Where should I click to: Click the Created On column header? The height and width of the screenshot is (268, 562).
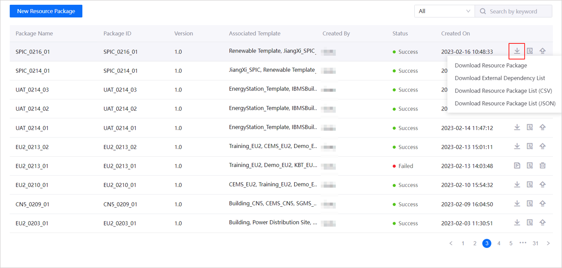(x=455, y=33)
